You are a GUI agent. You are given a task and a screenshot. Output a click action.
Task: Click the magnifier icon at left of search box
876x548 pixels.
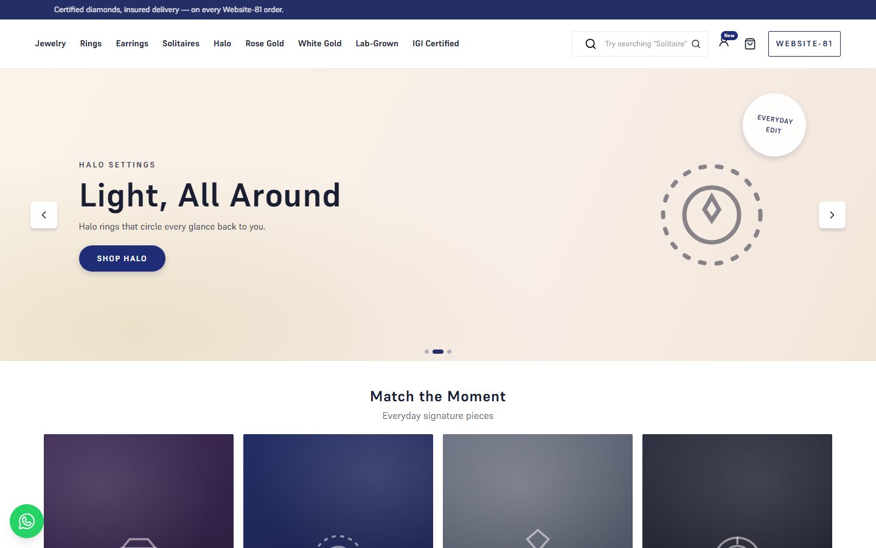coord(590,44)
